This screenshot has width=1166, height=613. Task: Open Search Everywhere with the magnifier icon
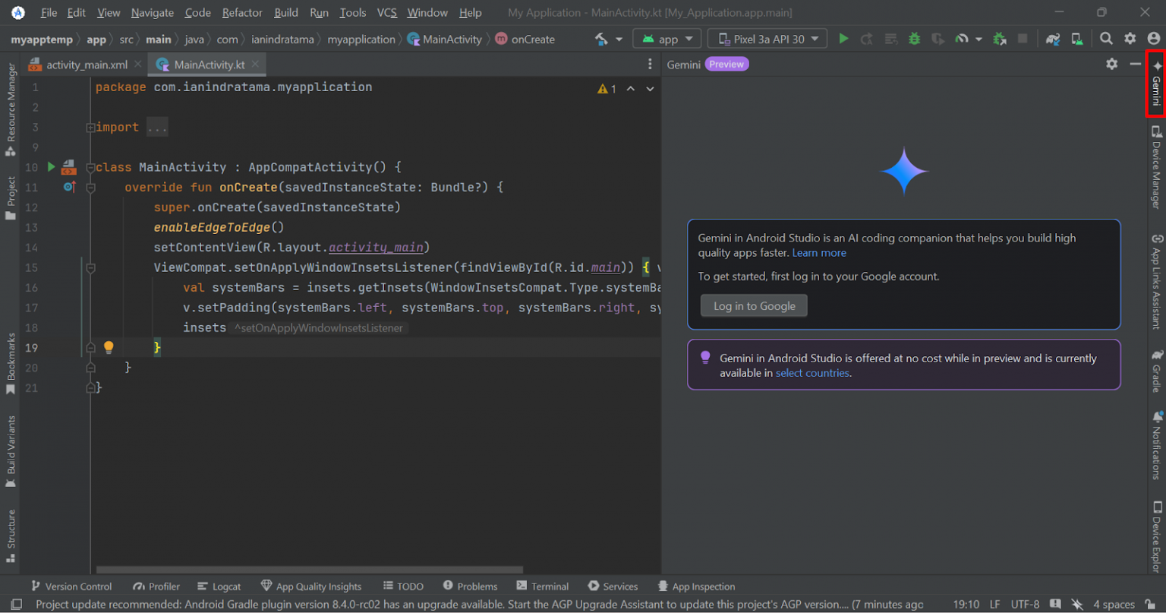[x=1106, y=38]
